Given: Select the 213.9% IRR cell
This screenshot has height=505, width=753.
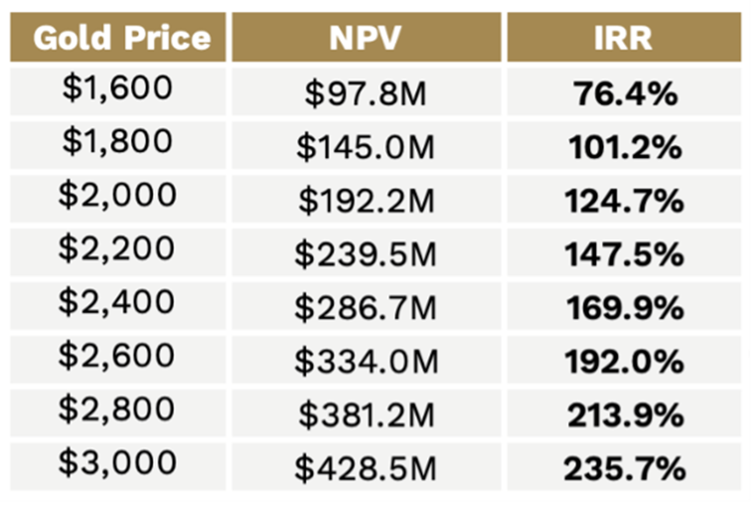Looking at the screenshot, I should (624, 413).
